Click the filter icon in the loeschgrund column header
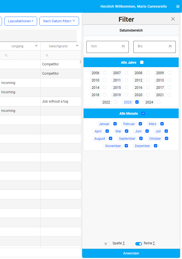The image size is (182, 259). pos(77,46)
